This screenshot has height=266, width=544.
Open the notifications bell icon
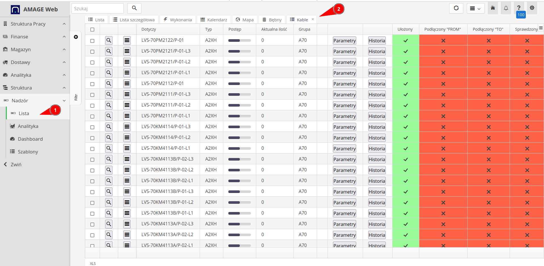pos(506,8)
